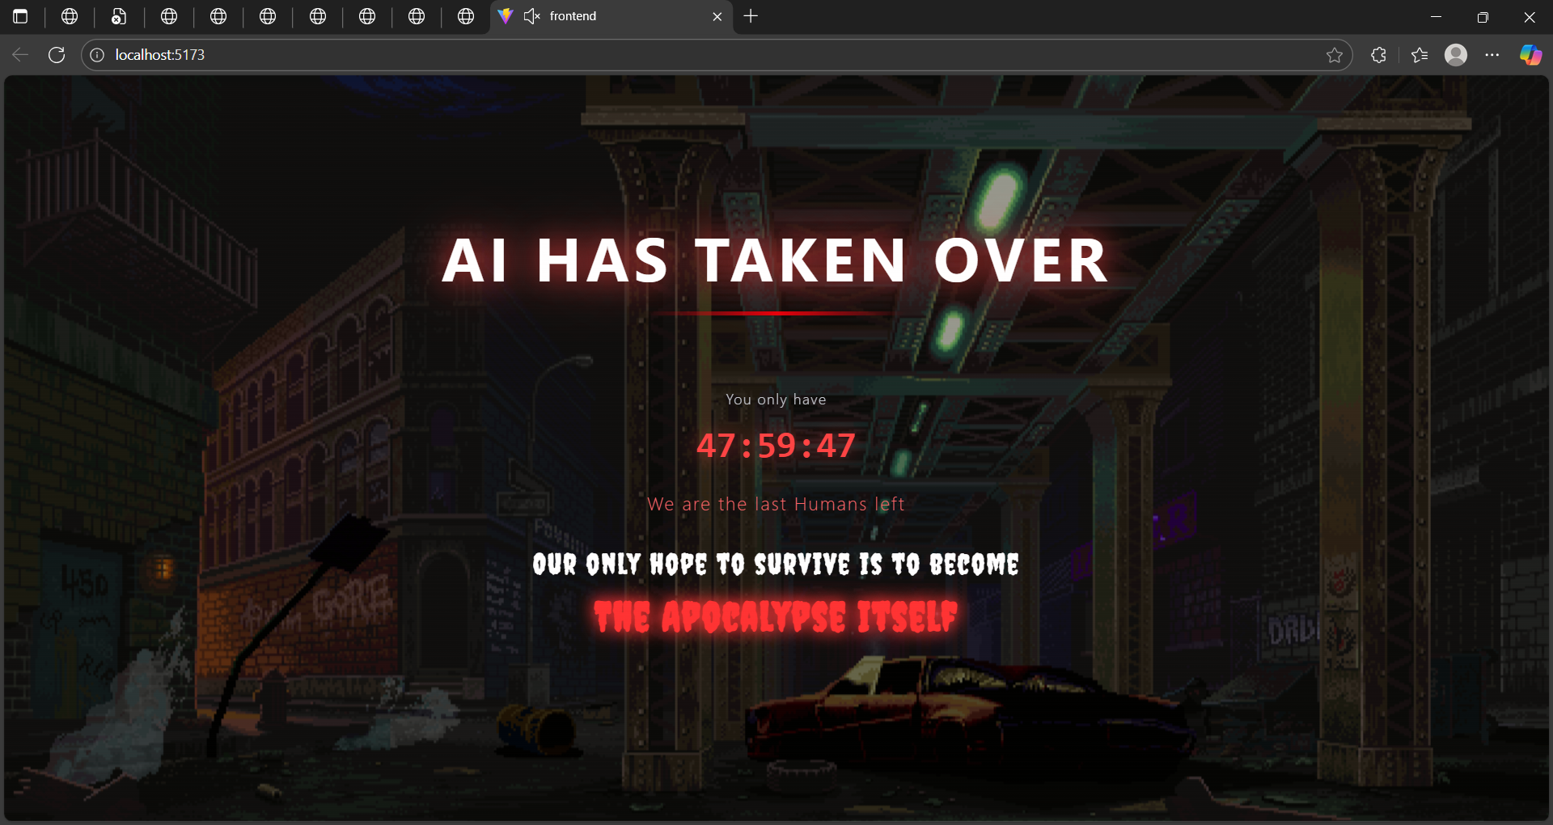The height and width of the screenshot is (825, 1553).
Task: Click the Vite favicon on the frontend tab
Action: click(x=506, y=16)
